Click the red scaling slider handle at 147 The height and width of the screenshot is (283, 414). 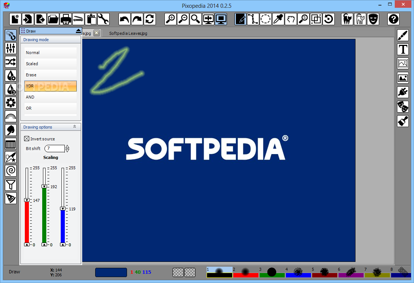[x=27, y=200]
